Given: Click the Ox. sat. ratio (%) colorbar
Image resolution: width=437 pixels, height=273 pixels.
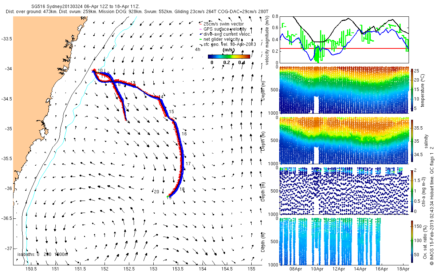Looking at the screenshot, I should 412,242.
